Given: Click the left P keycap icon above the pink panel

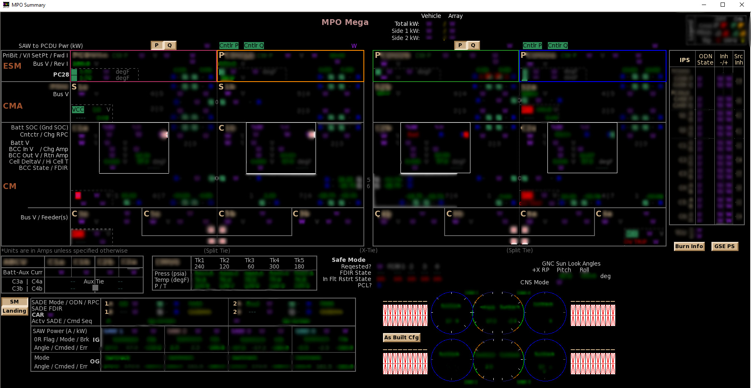Looking at the screenshot, I should 156,45.
